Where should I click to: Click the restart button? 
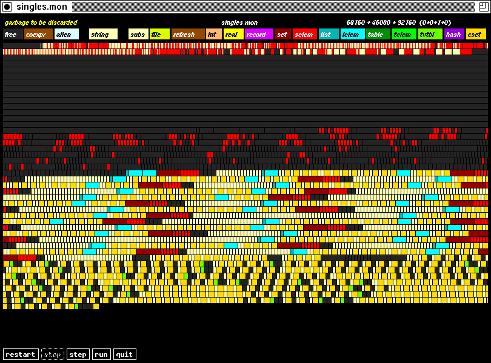pyautogui.click(x=21, y=355)
